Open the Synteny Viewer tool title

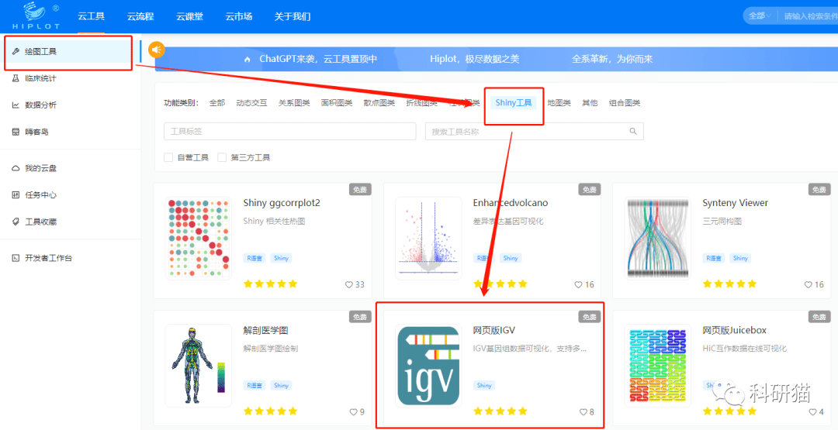(735, 203)
